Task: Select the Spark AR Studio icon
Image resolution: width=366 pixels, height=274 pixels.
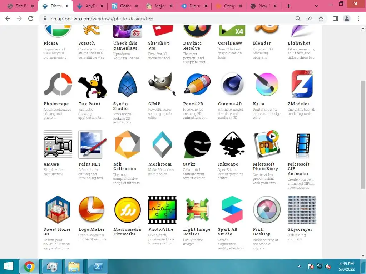Action: 232,210
